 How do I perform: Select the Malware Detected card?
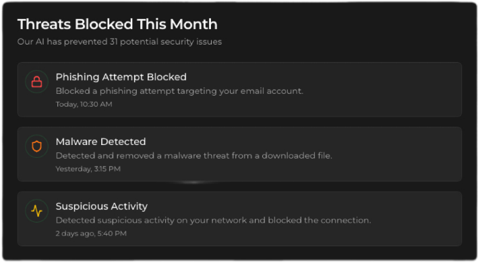pos(239,154)
